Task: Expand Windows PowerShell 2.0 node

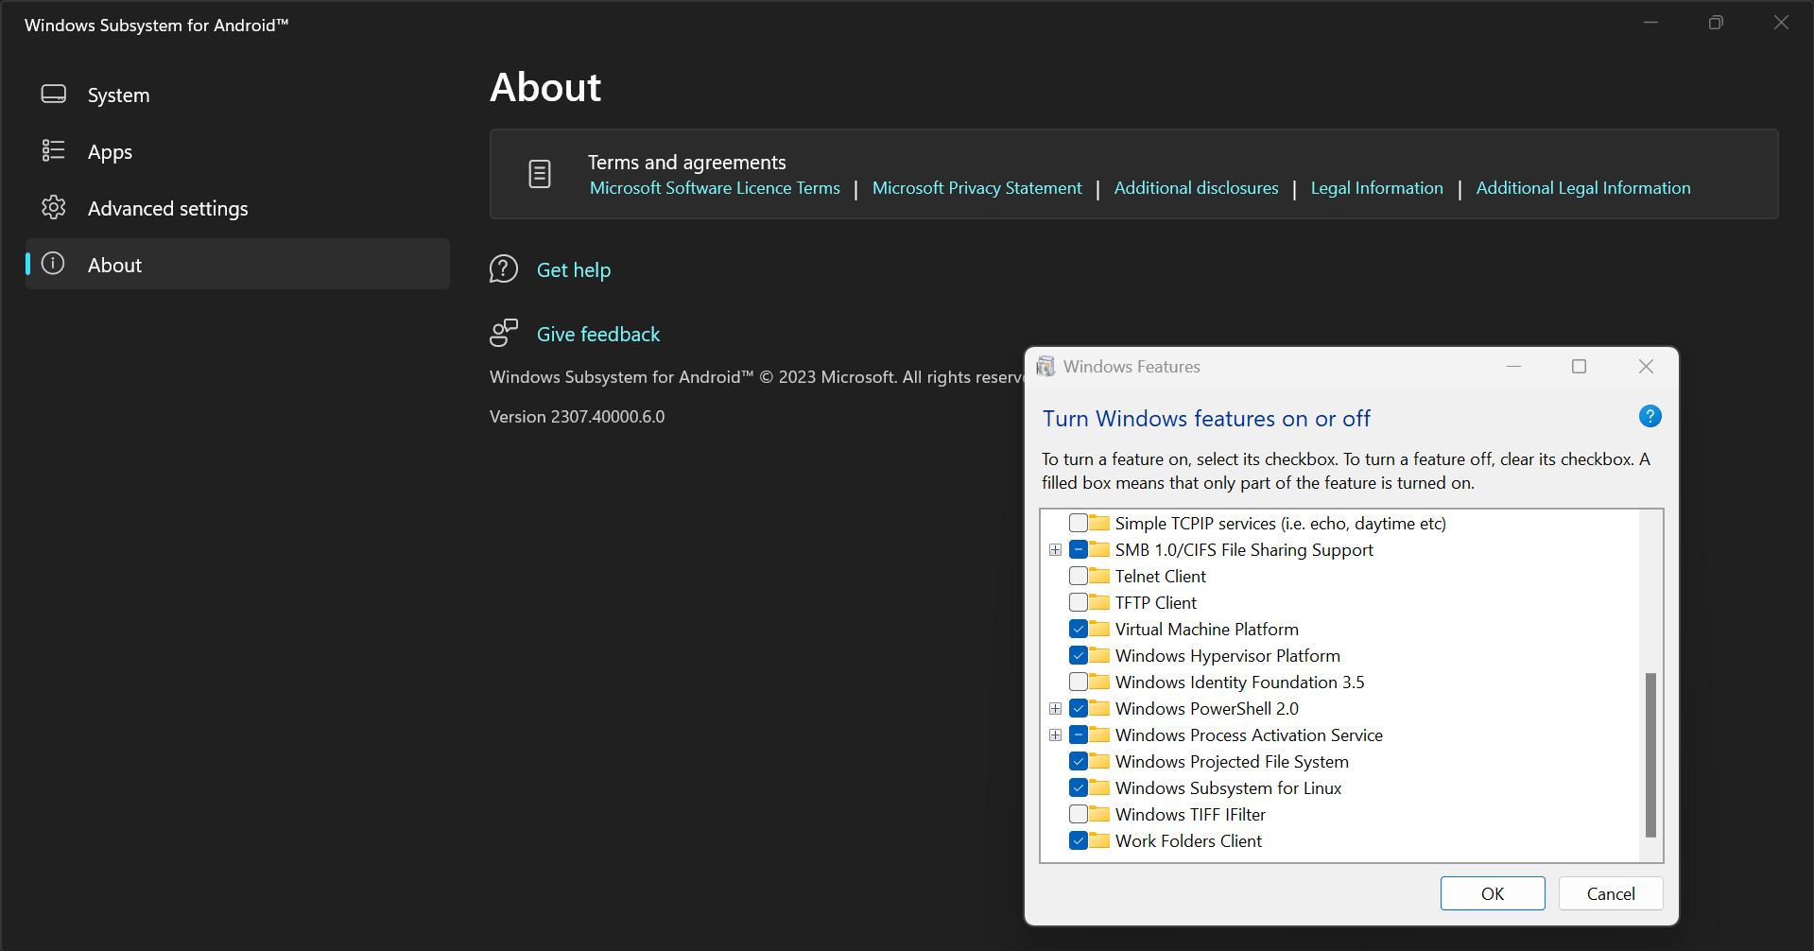Action: (x=1056, y=708)
